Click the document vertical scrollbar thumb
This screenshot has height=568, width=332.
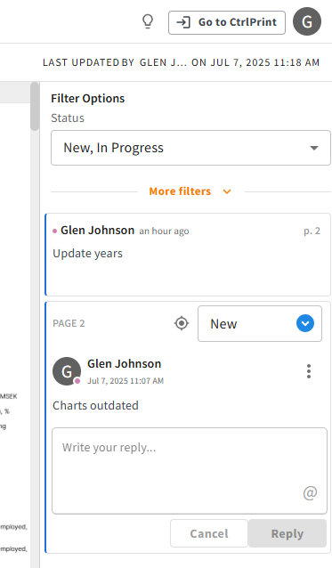35,106
